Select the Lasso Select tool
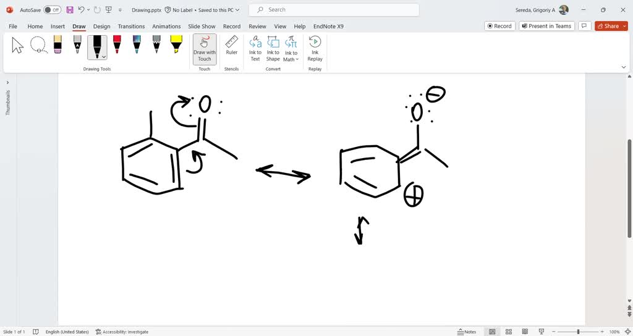Image resolution: width=633 pixels, height=336 pixels. tap(38, 45)
